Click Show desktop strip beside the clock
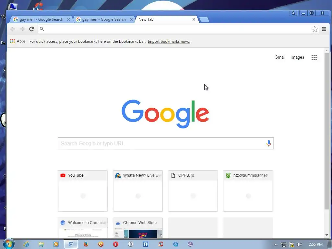 330,244
